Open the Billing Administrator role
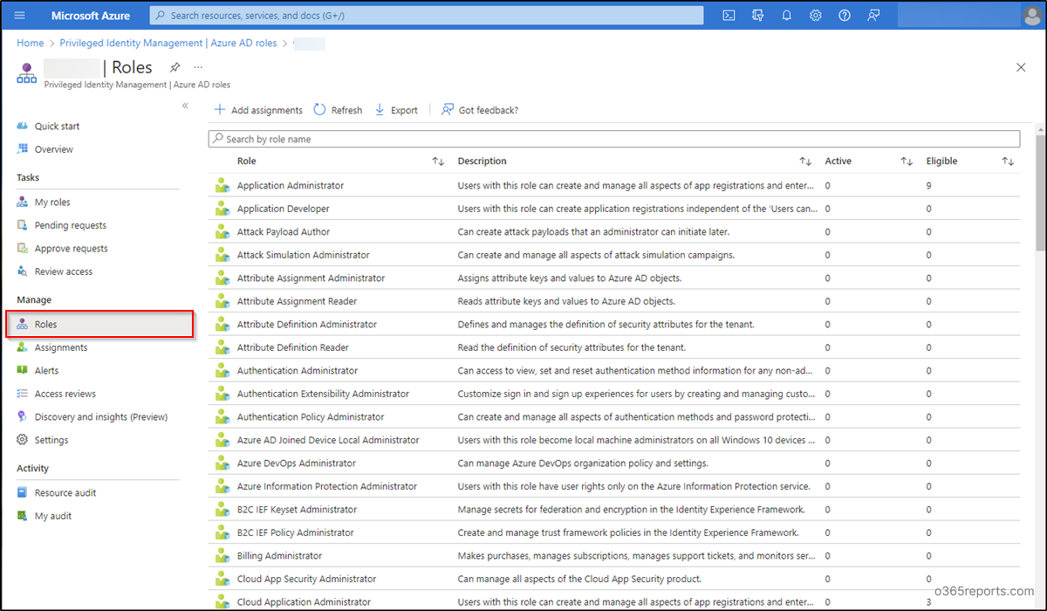 tap(279, 555)
